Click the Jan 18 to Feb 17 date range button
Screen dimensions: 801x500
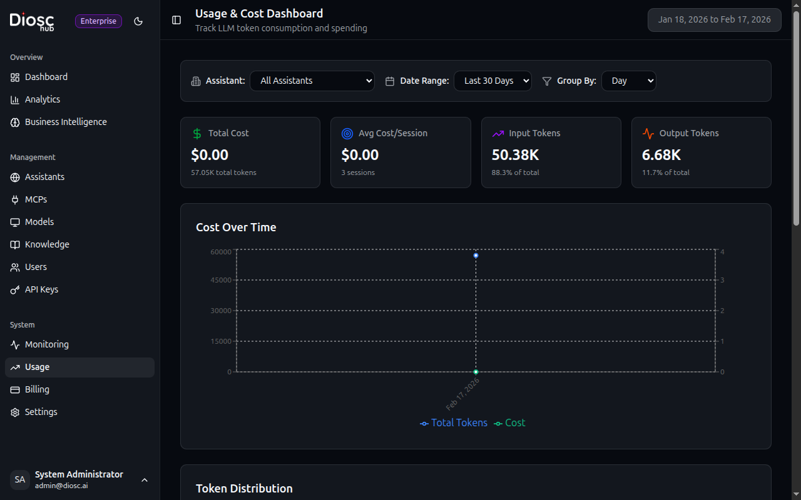coord(714,19)
